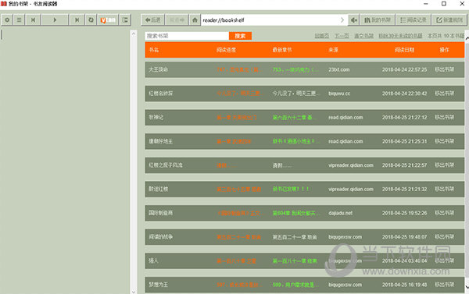The height and width of the screenshot is (294, 469).
Task: Click bookshelf scrollbar up arrow
Action: point(467,37)
